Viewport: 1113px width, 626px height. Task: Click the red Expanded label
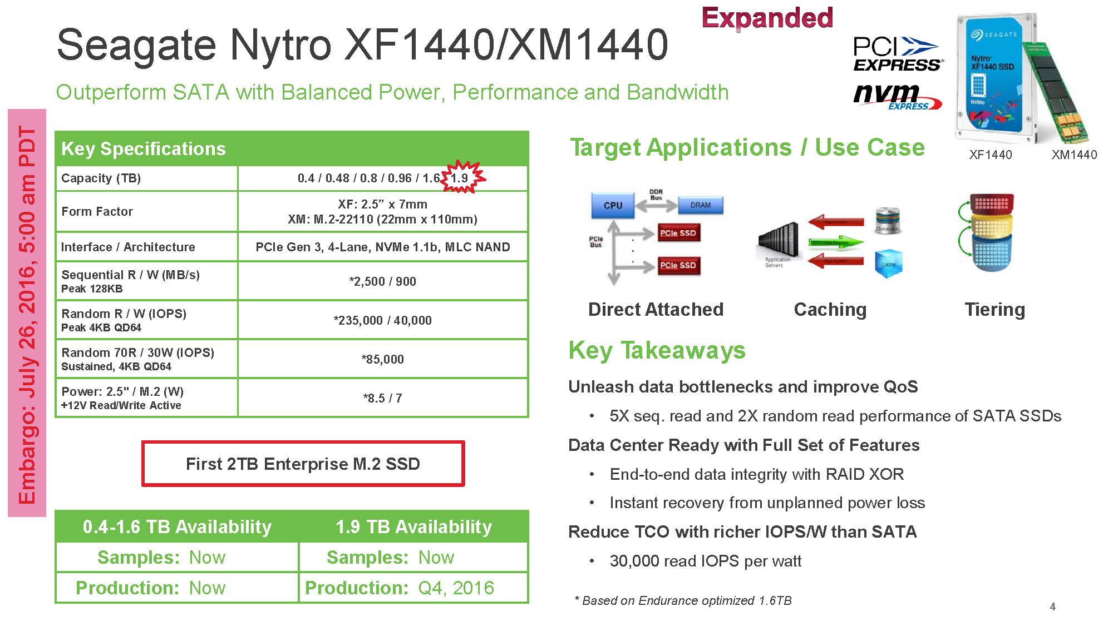pyautogui.click(x=767, y=18)
